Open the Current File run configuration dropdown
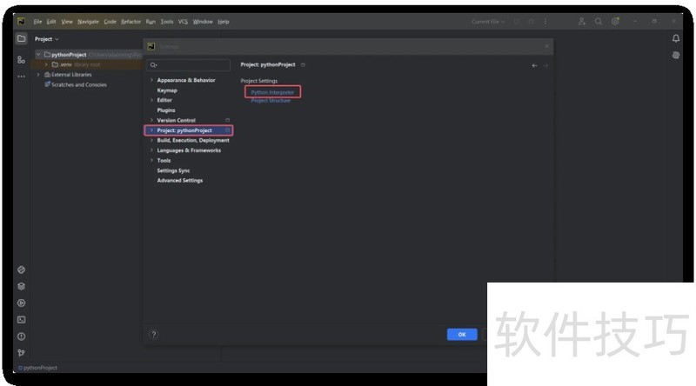 tap(489, 21)
